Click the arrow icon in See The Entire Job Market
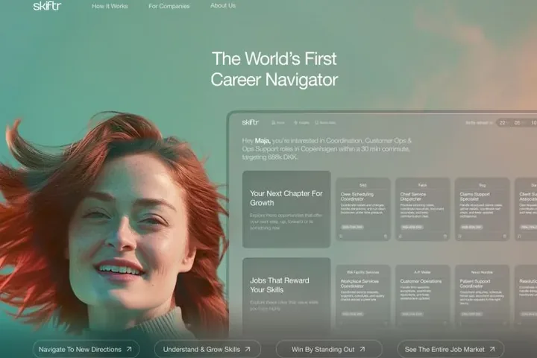Image resolution: width=537 pixels, height=358 pixels. 492,349
